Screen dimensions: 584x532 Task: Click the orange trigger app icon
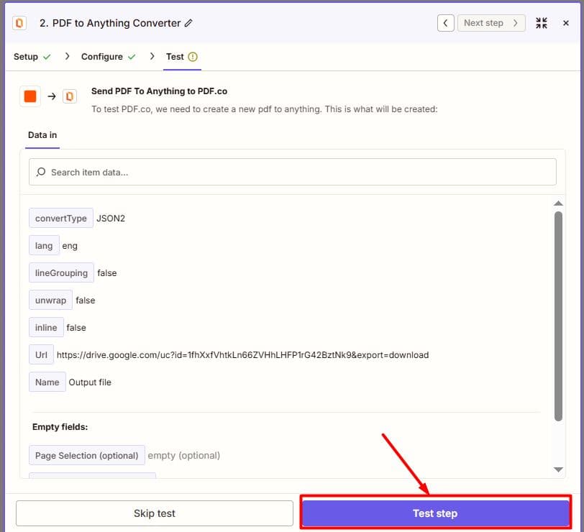click(30, 96)
